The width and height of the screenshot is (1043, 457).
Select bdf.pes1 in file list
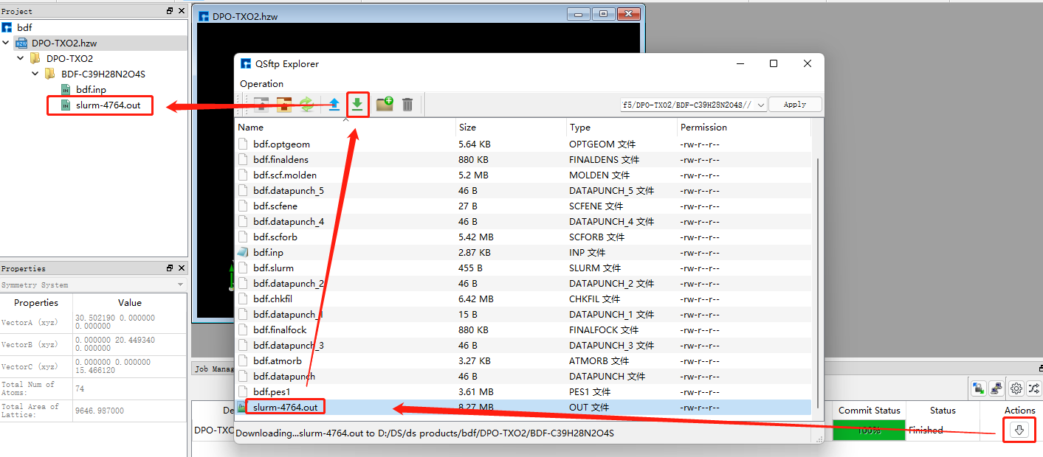pos(271,391)
